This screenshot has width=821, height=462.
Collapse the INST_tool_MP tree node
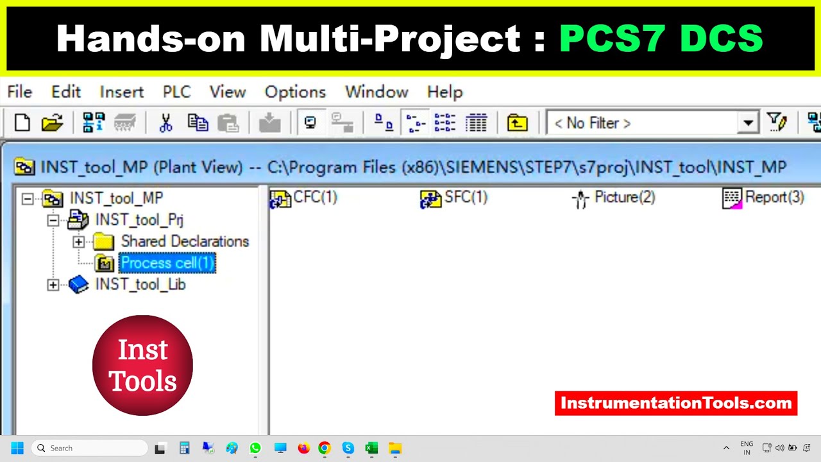(x=27, y=198)
